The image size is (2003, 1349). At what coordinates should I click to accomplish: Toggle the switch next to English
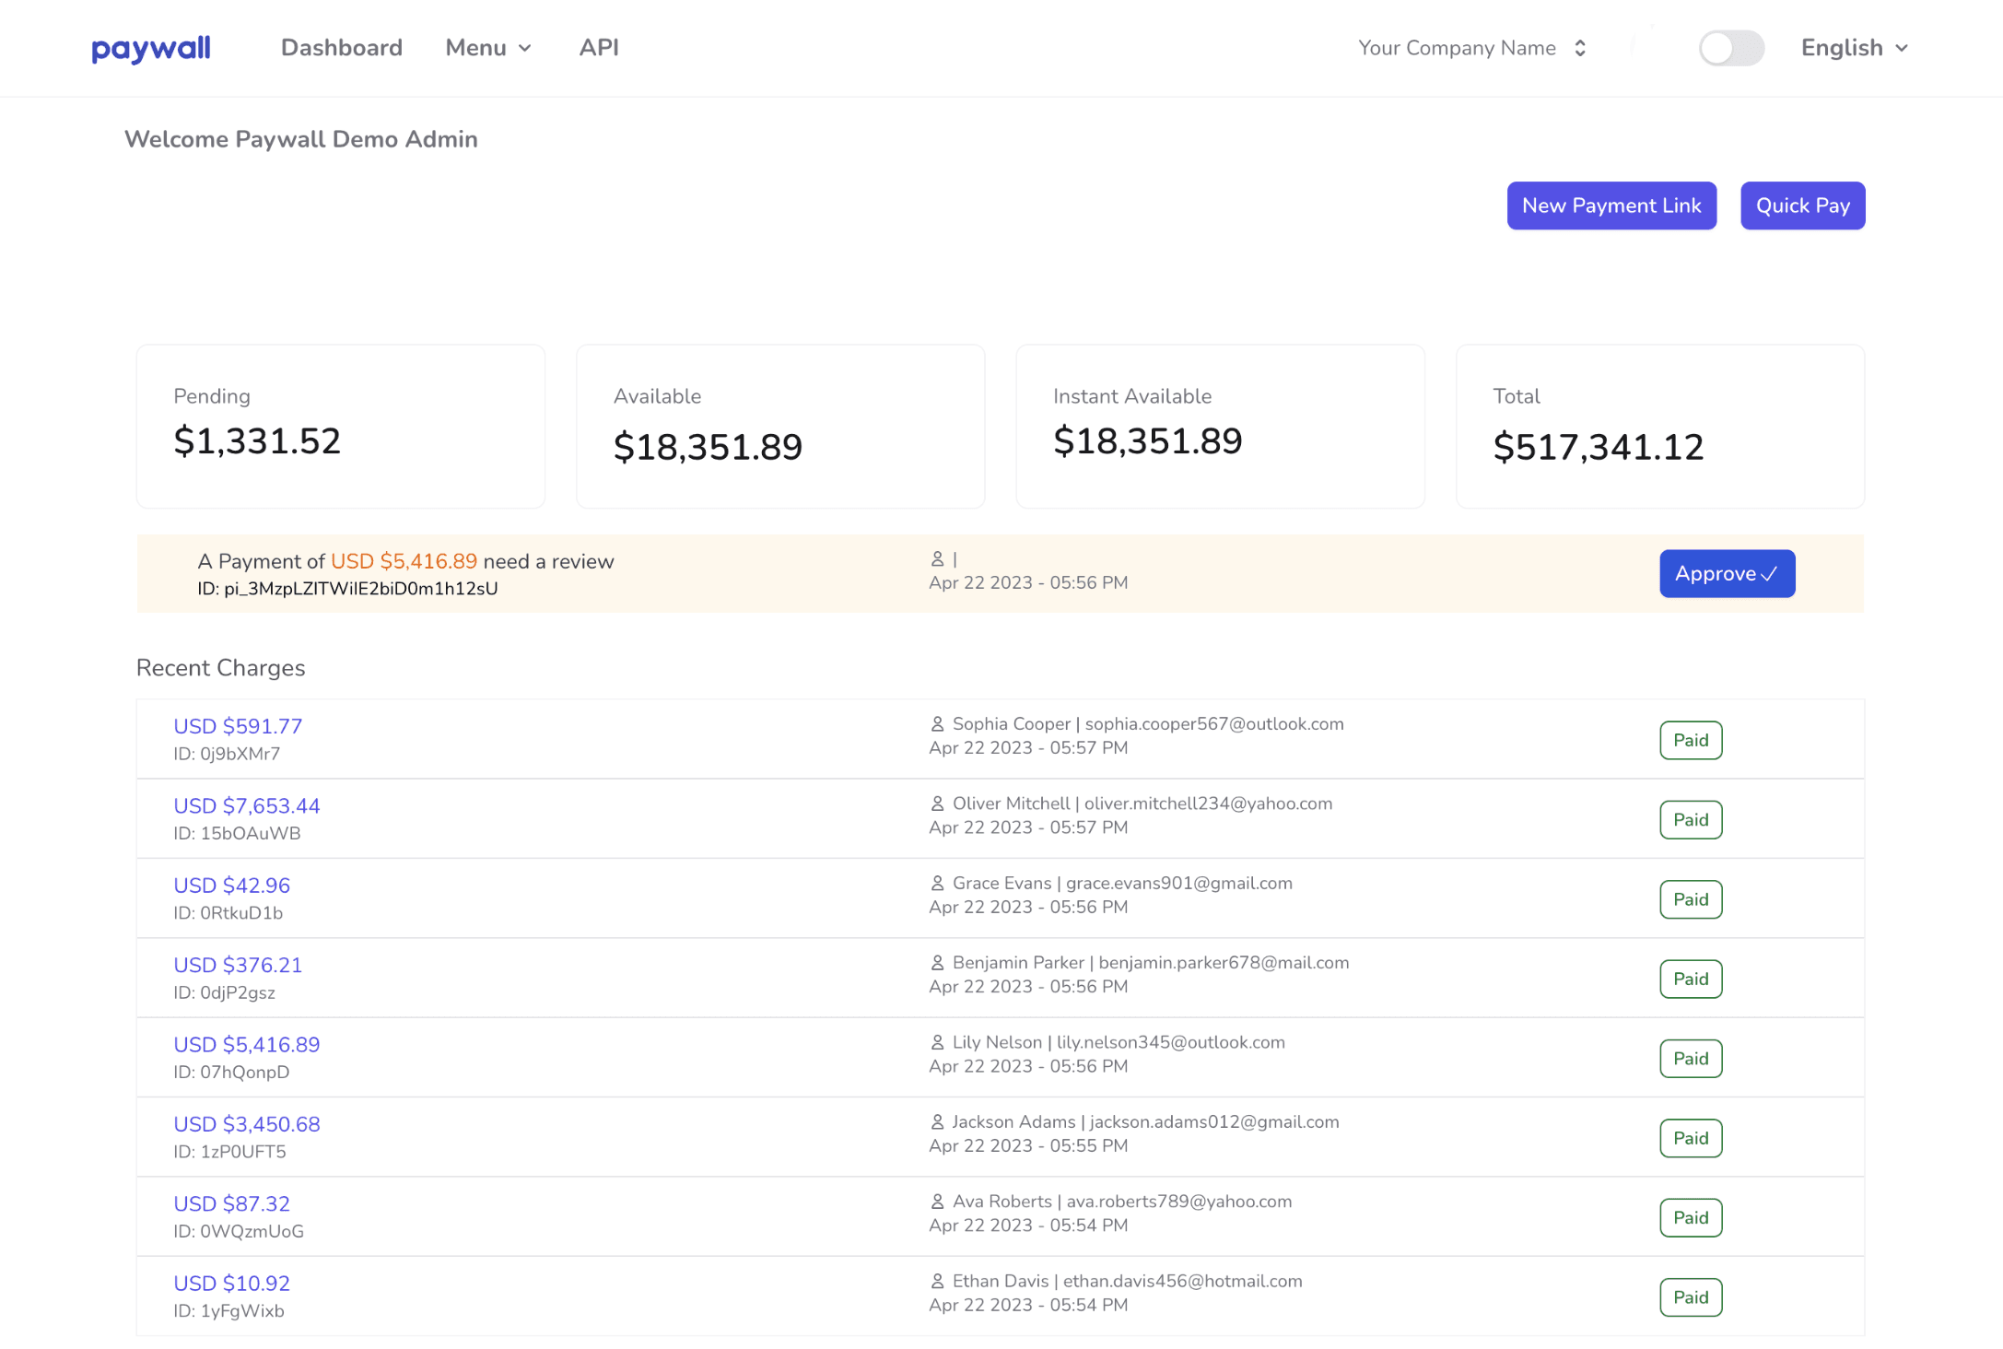[1730, 48]
